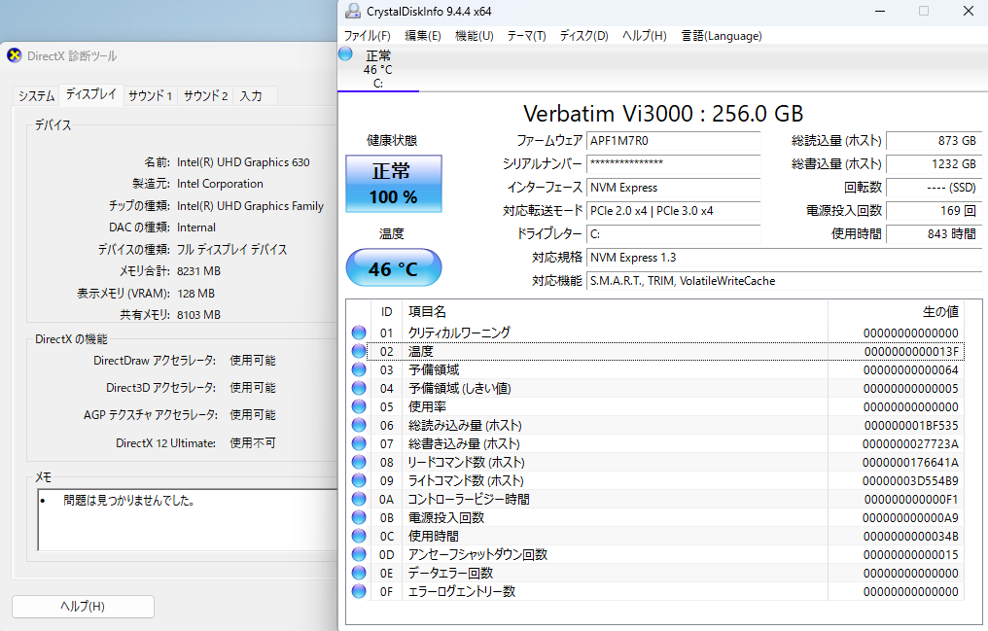Click the 回転数 value ---- (SSD)
The image size is (988, 631).
[x=934, y=188]
